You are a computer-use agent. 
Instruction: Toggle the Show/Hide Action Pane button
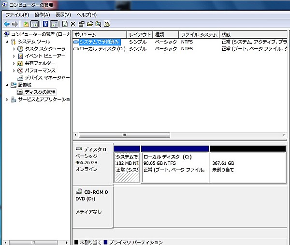coord(54,24)
